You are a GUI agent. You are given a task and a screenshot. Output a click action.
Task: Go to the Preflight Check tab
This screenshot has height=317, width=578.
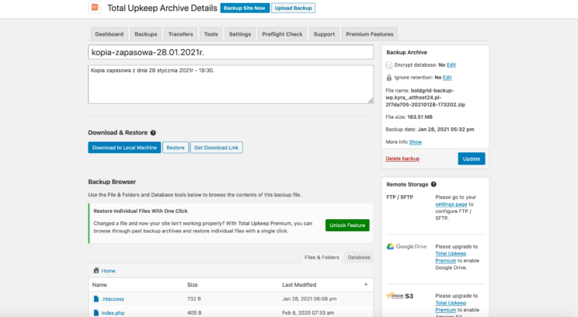282,34
